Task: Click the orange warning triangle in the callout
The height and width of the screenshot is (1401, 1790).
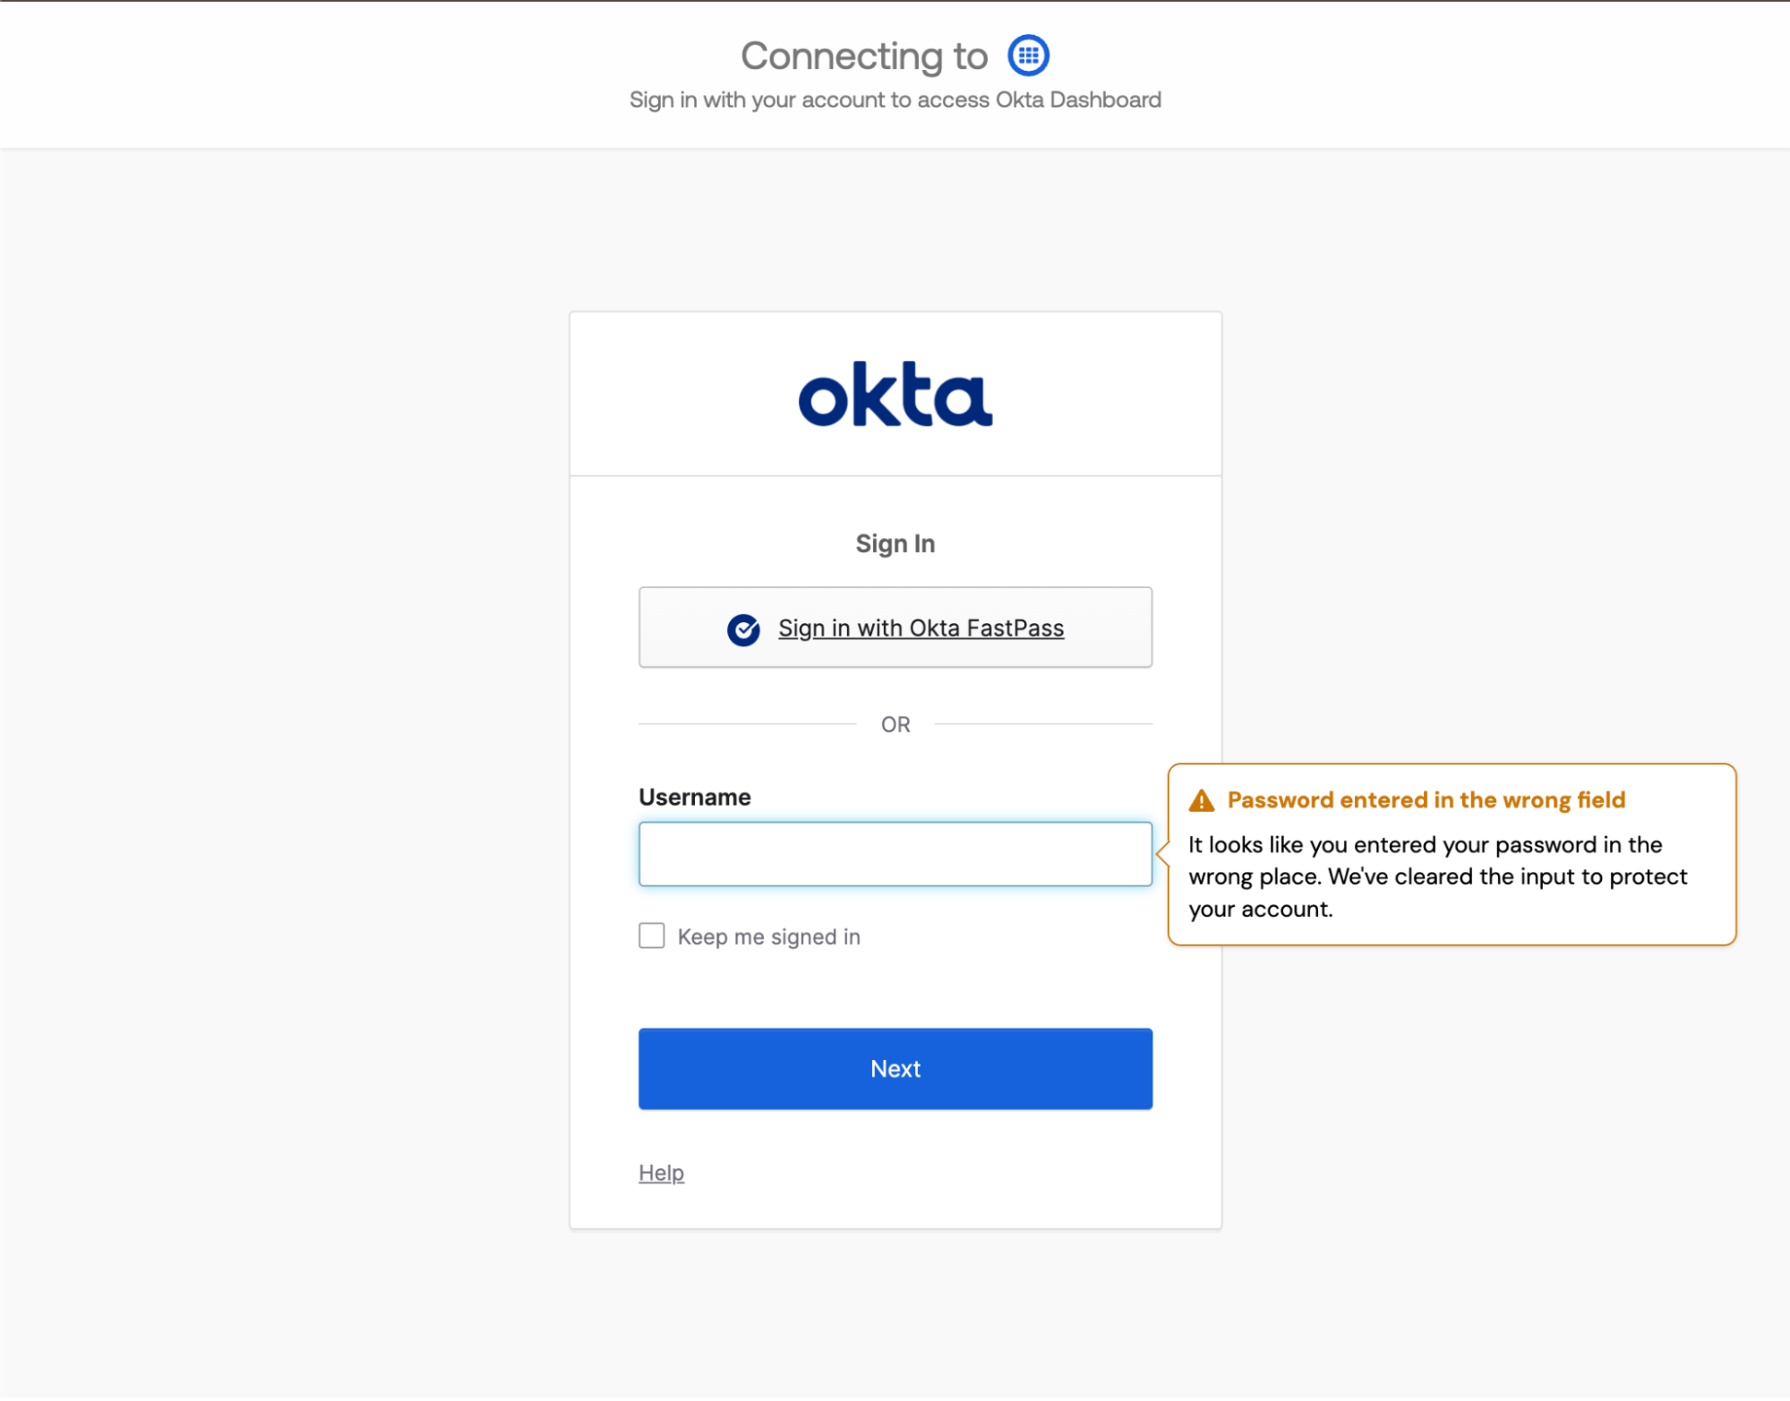Action: point(1201,799)
